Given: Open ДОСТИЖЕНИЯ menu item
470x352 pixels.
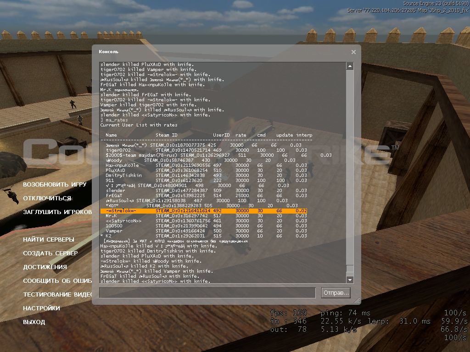Looking at the screenshot, I should point(45,267).
